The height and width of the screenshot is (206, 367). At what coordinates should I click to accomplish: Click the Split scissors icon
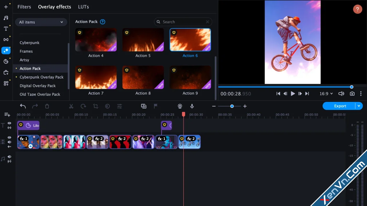point(71,106)
